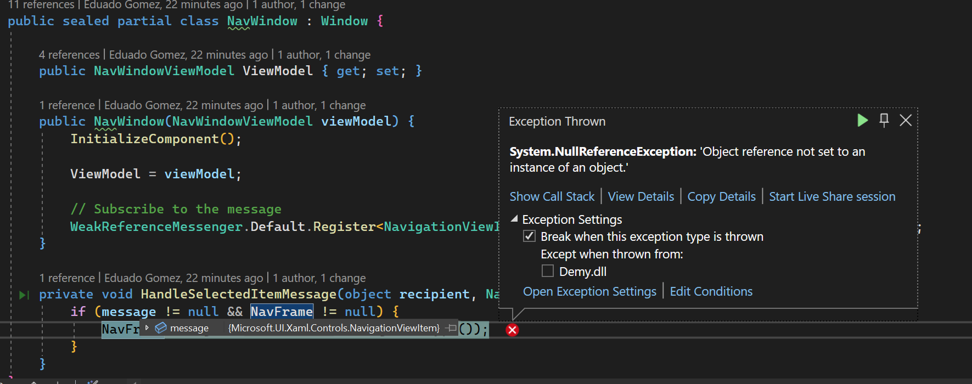Click the highlighted NavFrame in the if statement

(282, 312)
